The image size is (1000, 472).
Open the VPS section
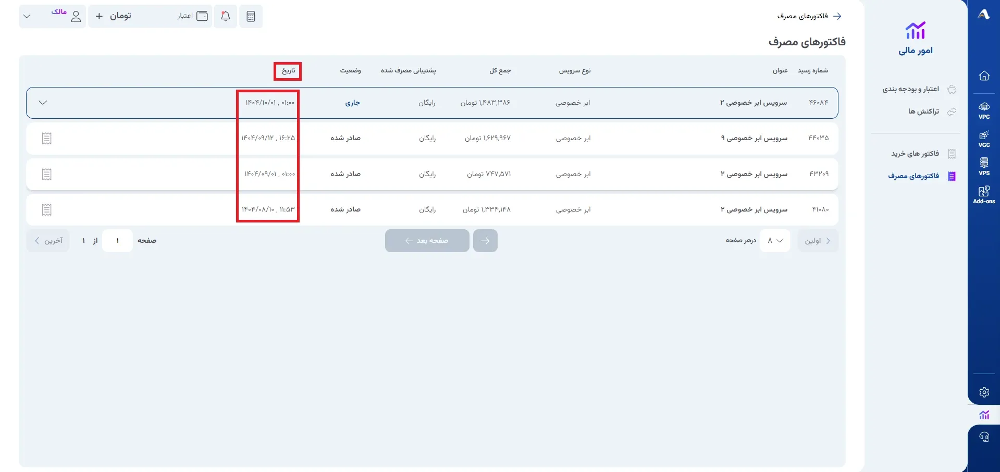(984, 167)
